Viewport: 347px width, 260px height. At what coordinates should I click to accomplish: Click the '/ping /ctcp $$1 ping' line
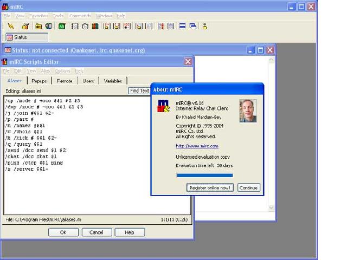coord(34,162)
